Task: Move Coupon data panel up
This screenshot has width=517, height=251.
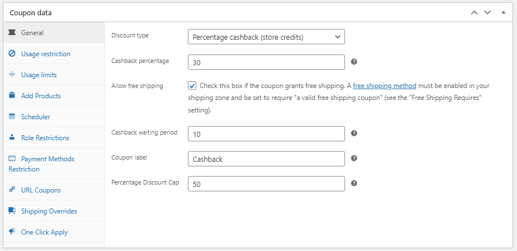Action: click(x=474, y=12)
